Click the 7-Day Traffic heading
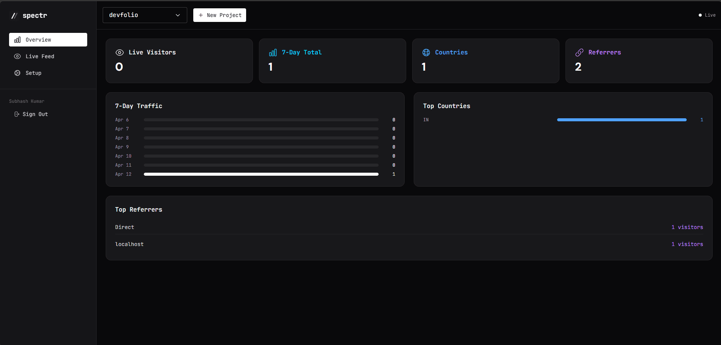The width and height of the screenshot is (721, 345). pyautogui.click(x=139, y=106)
